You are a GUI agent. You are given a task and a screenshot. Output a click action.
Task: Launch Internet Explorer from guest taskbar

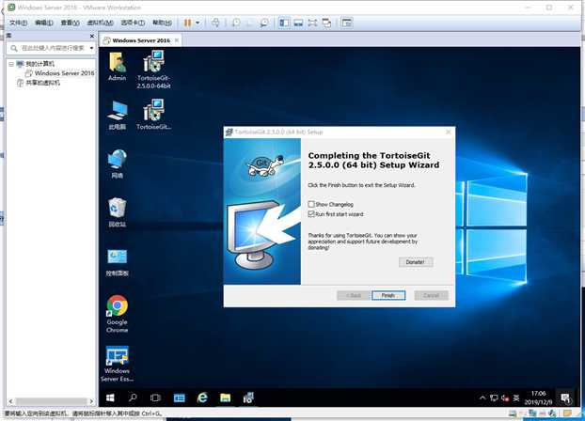tap(202, 398)
